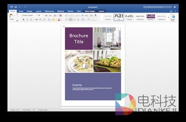186x122 pixels.
Task: Click the Multilevel list icon
Action: [x=77, y=16]
